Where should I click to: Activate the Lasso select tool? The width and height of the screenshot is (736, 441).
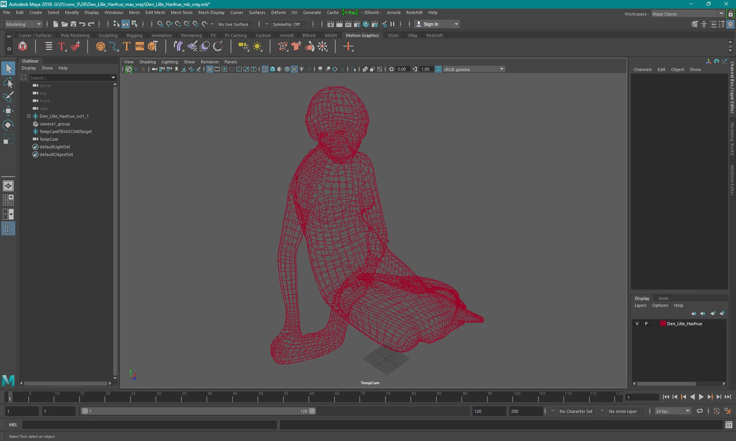pos(8,83)
